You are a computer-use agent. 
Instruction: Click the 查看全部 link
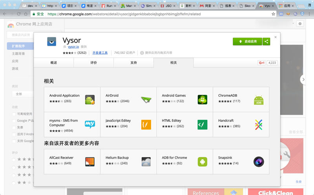click(296, 132)
